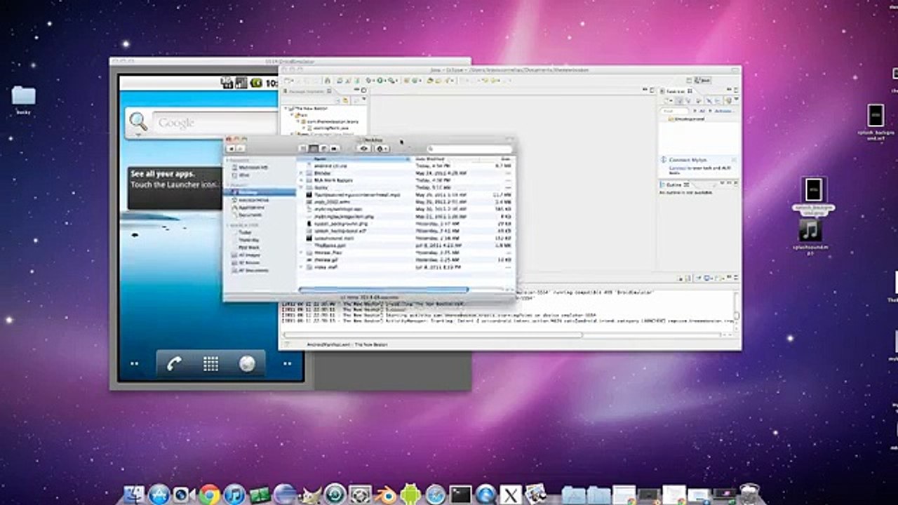This screenshot has height=505, width=898.
Task: Expand the Blender folder disclosure triangle
Action: pos(302,173)
